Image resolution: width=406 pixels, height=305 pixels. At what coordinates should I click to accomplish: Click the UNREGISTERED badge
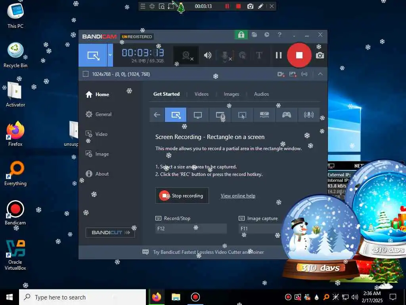point(137,37)
